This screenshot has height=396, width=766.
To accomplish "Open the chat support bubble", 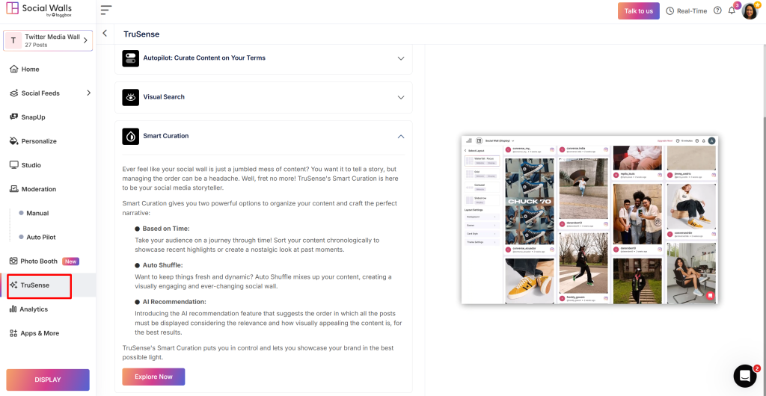I will (x=745, y=376).
